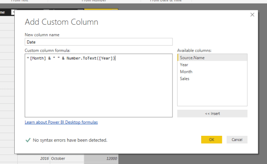Close the Add Custom Column dialog
Screen dimensions: 267x164
(x=252, y=15)
